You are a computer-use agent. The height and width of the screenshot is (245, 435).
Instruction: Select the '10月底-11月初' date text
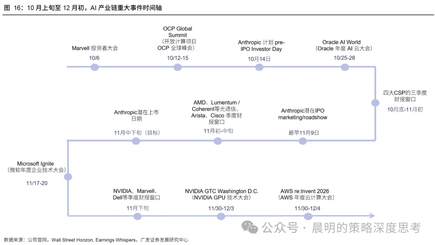[405, 109]
